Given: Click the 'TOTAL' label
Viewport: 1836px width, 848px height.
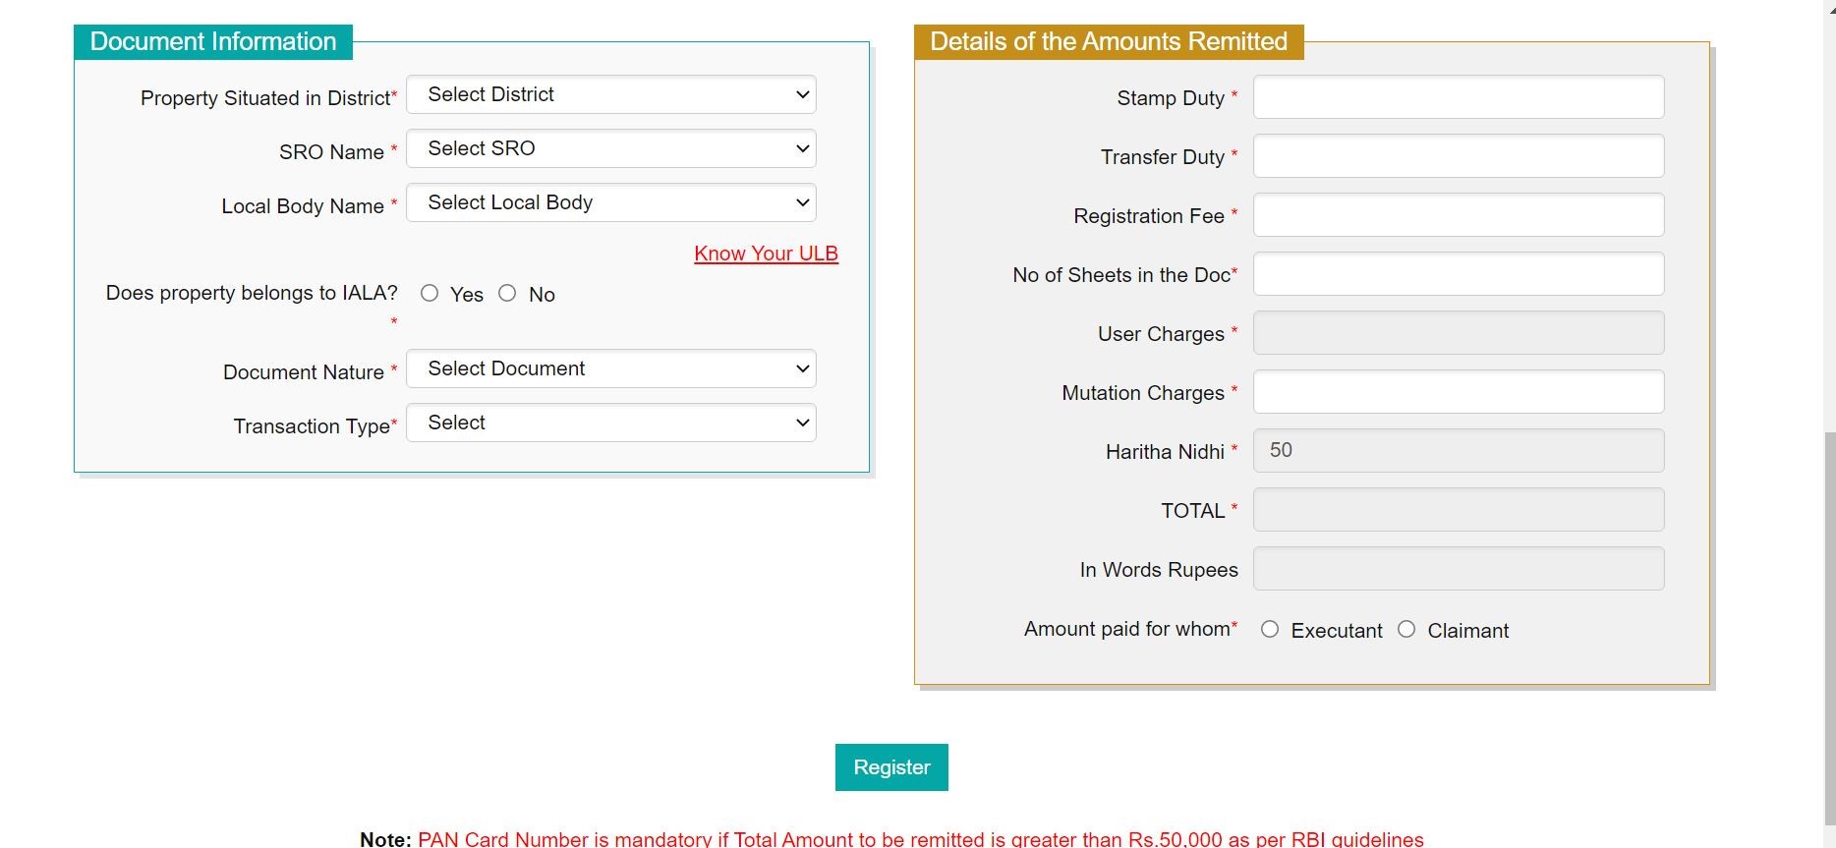Looking at the screenshot, I should 1193,511.
